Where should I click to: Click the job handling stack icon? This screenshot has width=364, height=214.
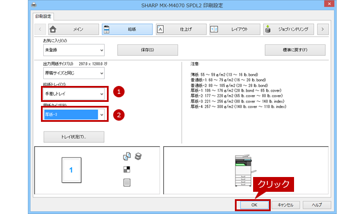coord(268,29)
